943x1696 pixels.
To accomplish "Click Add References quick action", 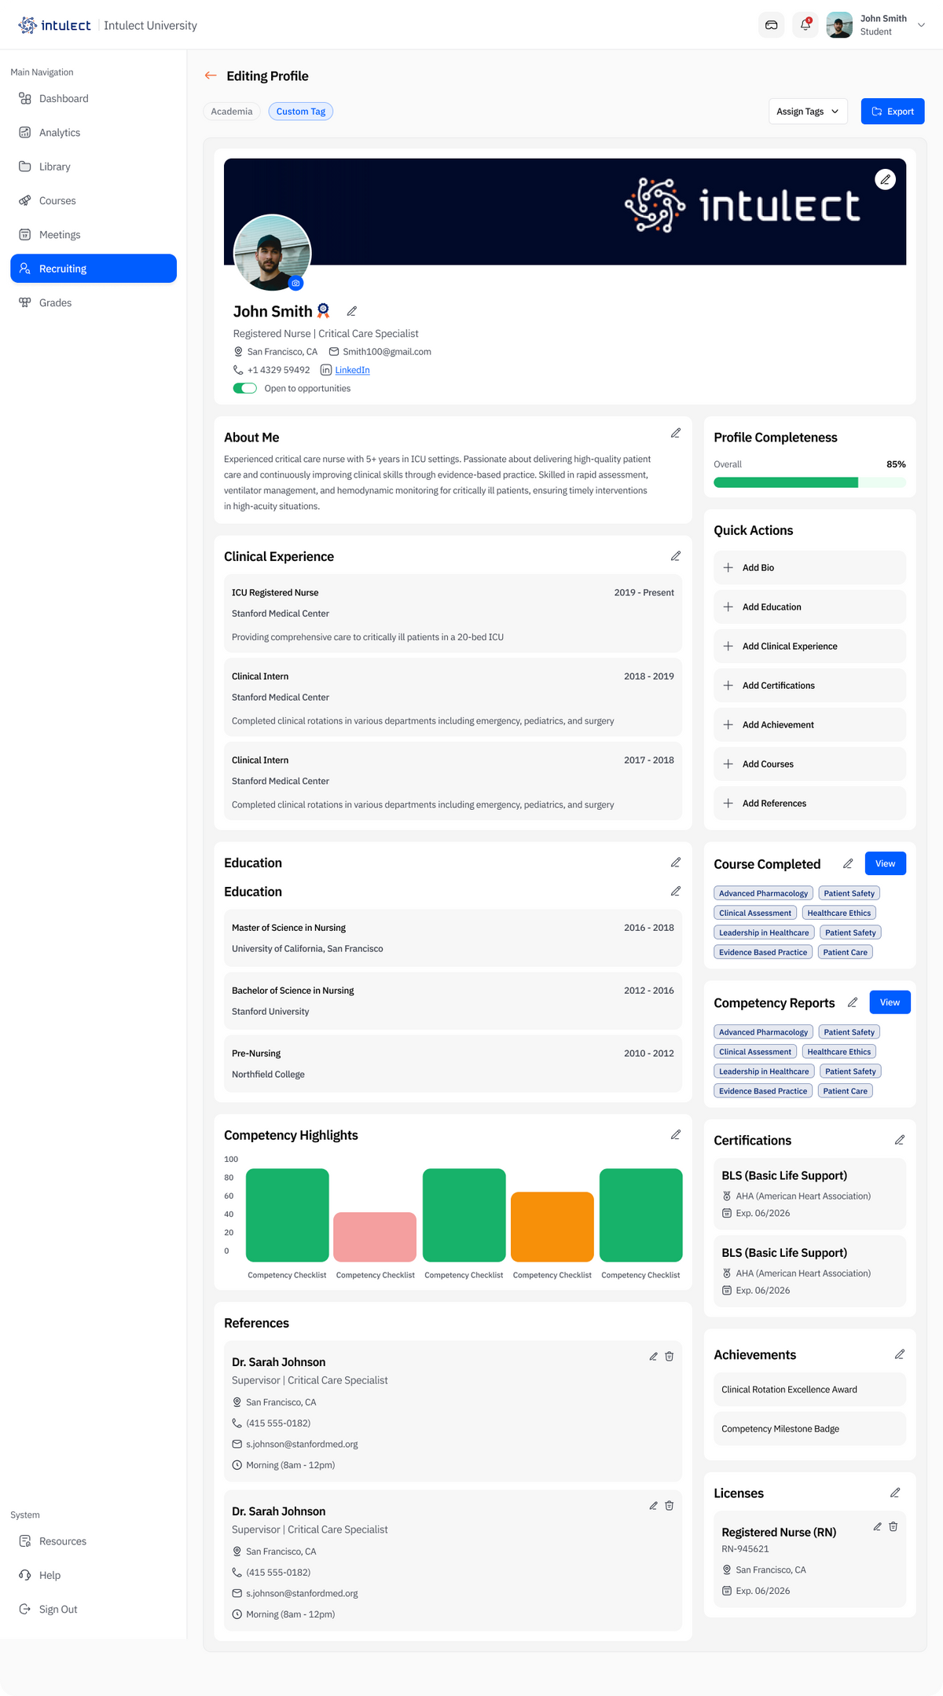I will (809, 804).
